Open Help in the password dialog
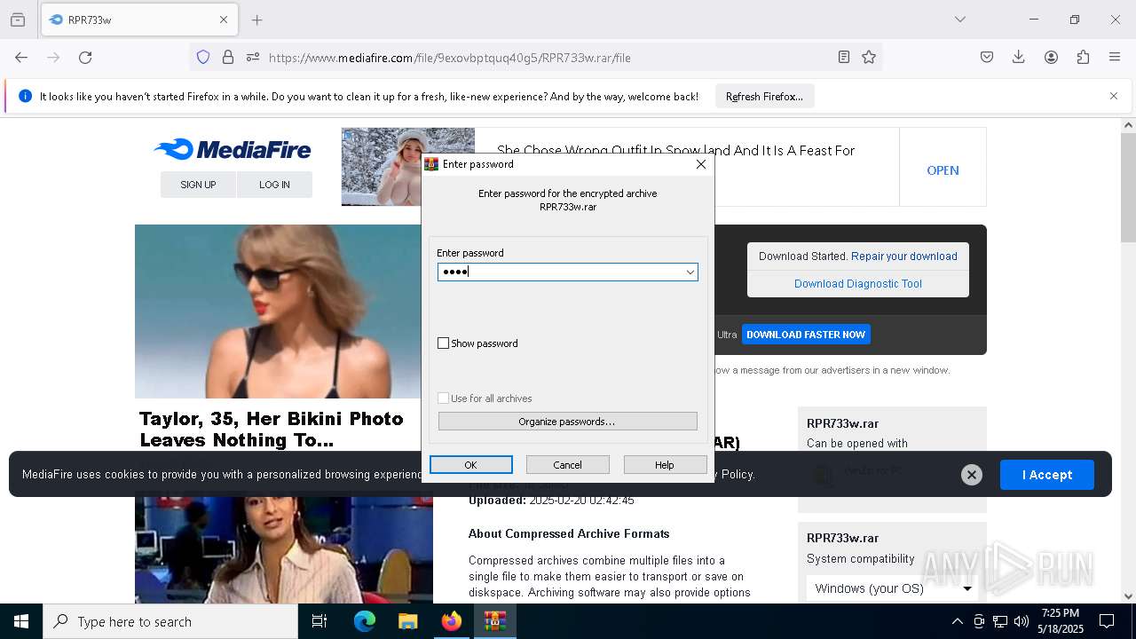The height and width of the screenshot is (639, 1136). [665, 465]
